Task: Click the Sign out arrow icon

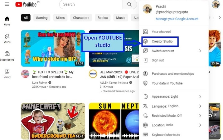Action: coord(145,60)
